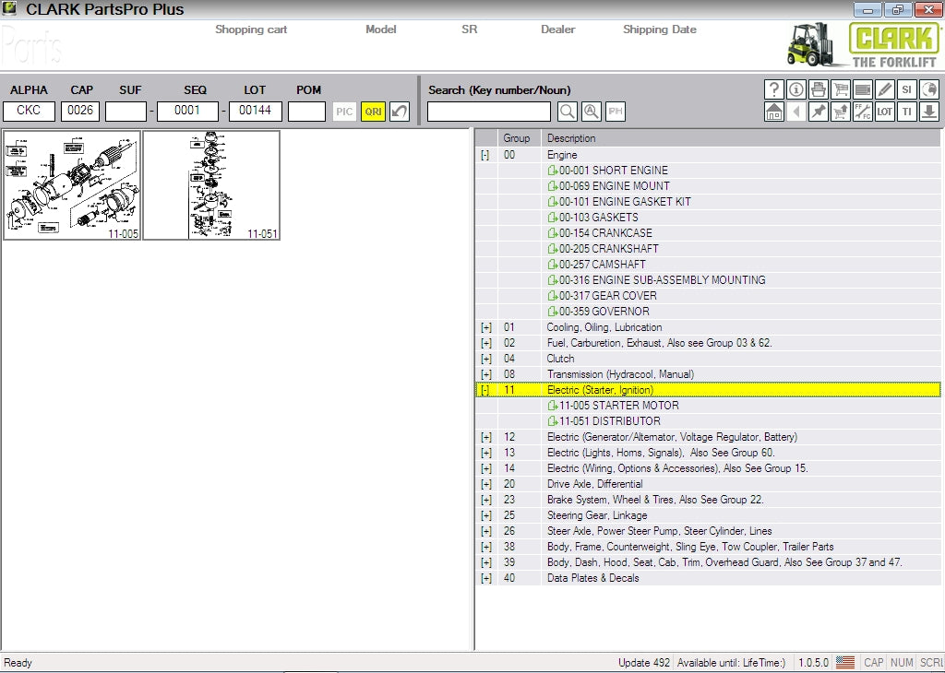
Task: Click the download arrow icon
Action: 929,112
